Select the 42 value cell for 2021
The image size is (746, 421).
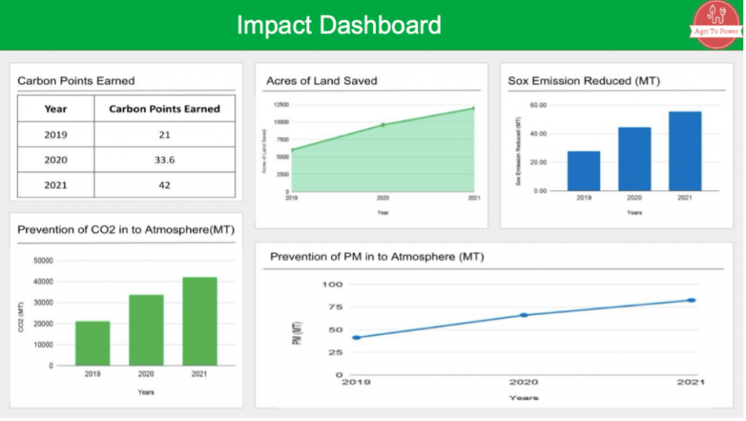[x=164, y=185]
